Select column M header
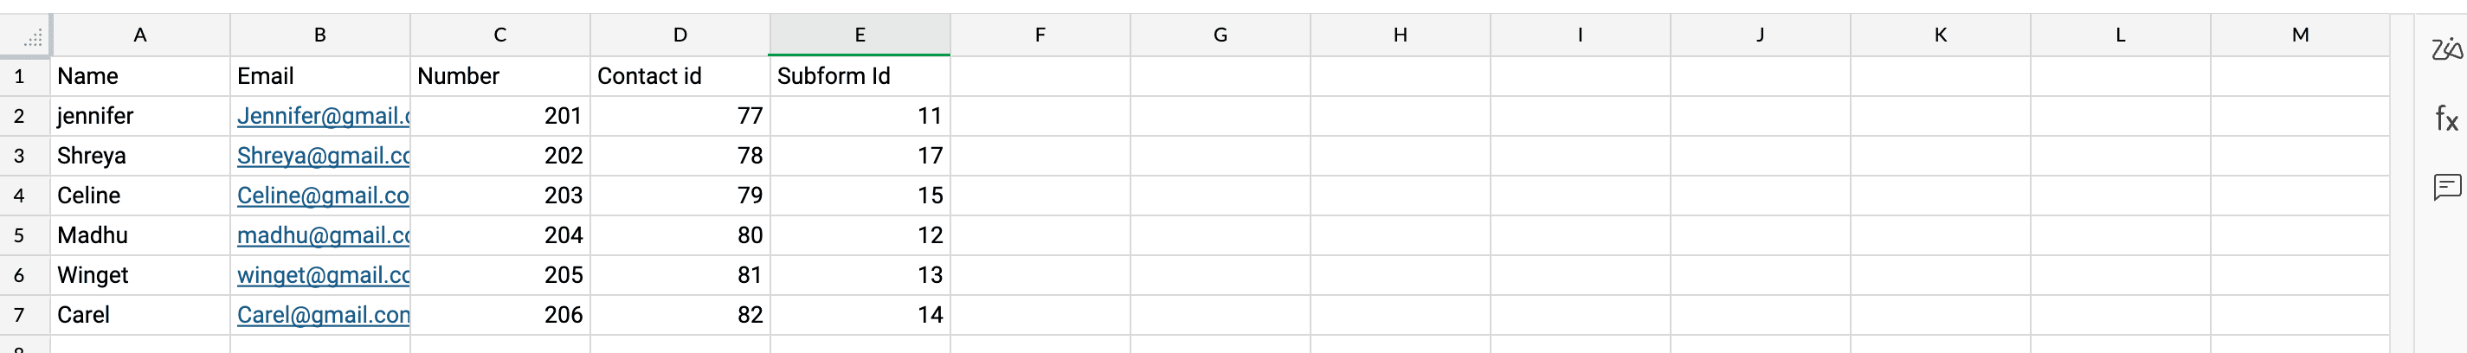 2299,35
